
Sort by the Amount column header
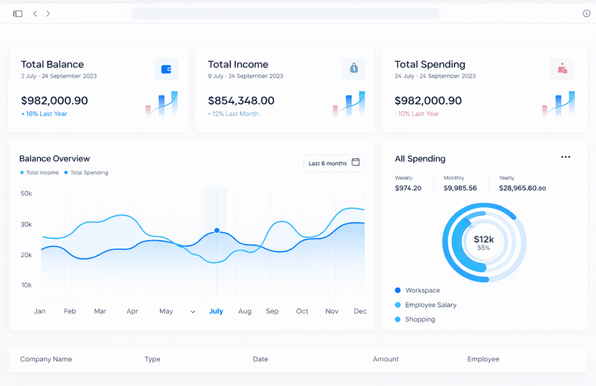pos(386,359)
